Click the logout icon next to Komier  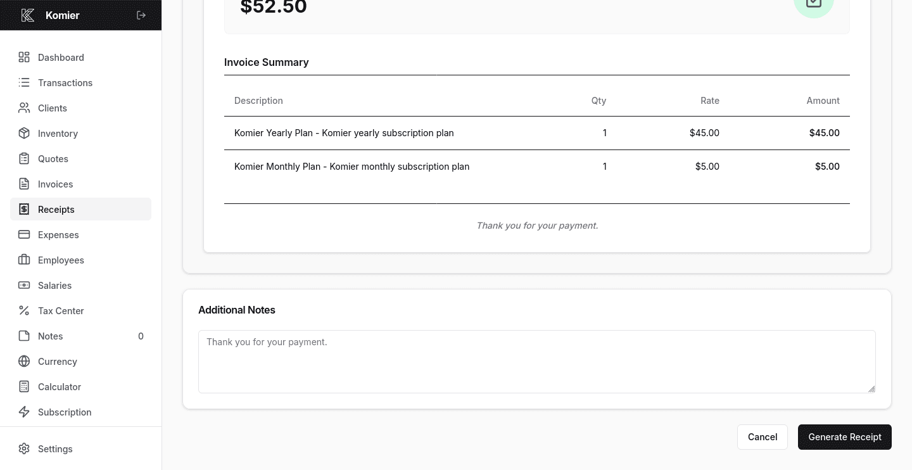(141, 15)
